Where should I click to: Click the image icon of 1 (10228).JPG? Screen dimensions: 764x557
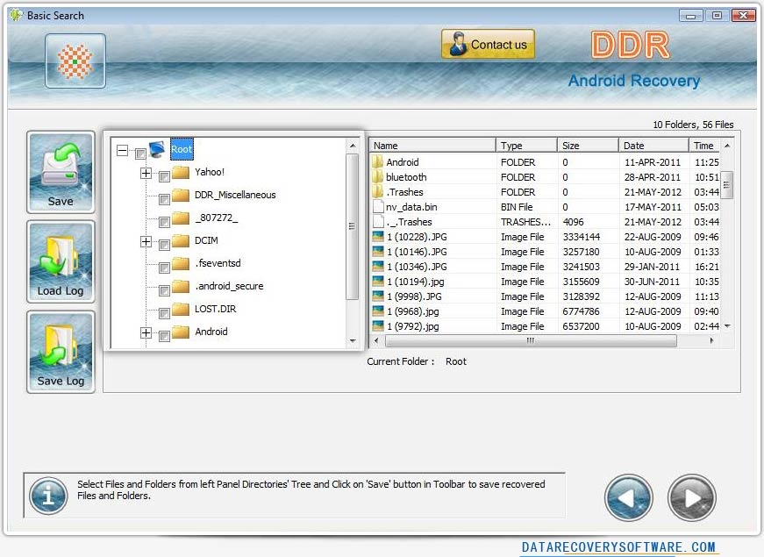(378, 237)
